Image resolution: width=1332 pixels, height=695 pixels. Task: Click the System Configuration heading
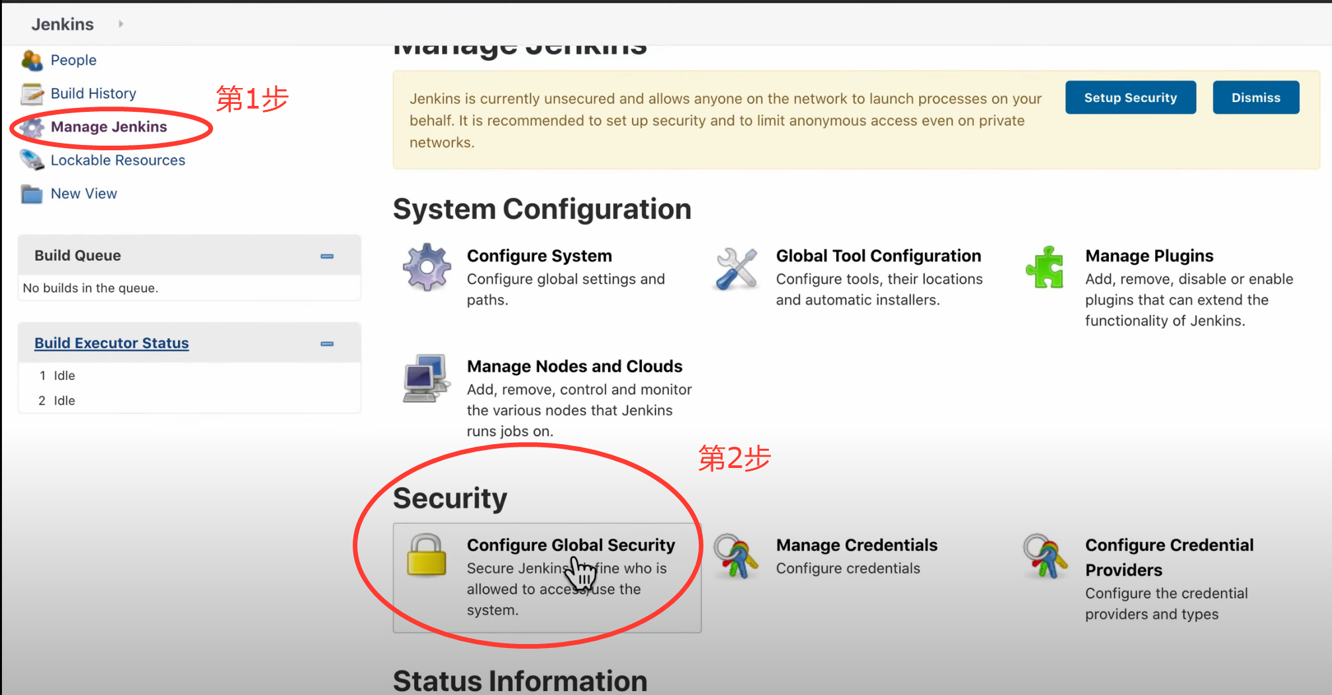(x=542, y=209)
